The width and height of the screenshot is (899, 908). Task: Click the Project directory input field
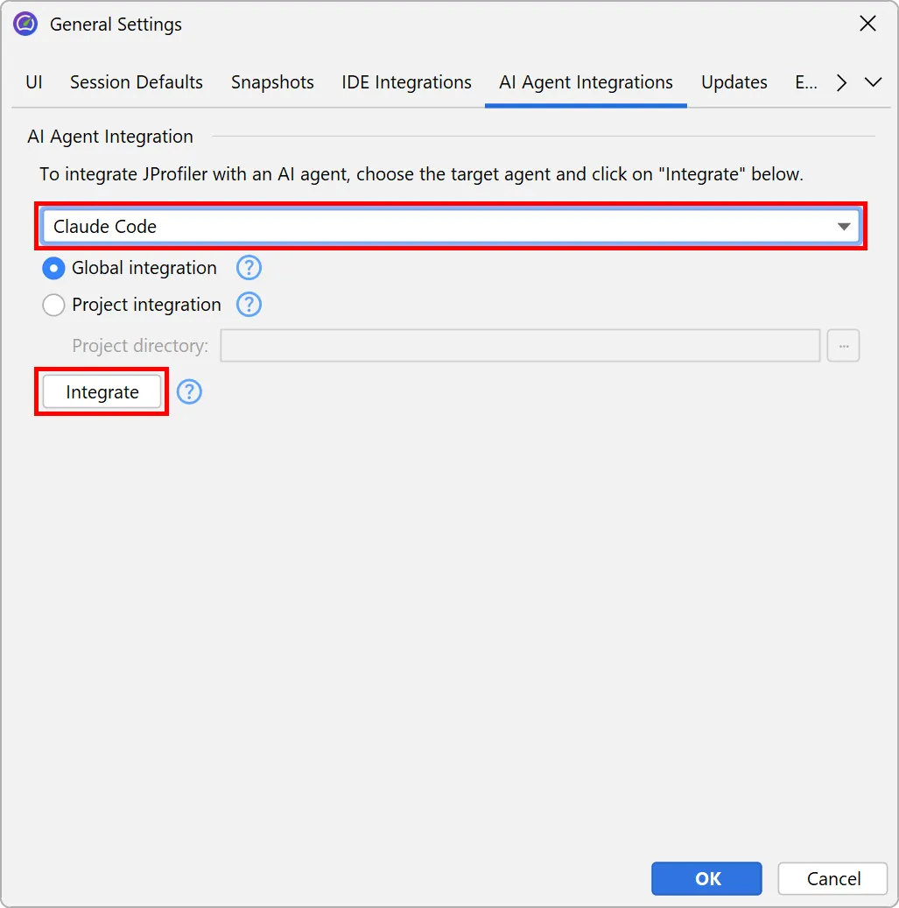(x=520, y=345)
